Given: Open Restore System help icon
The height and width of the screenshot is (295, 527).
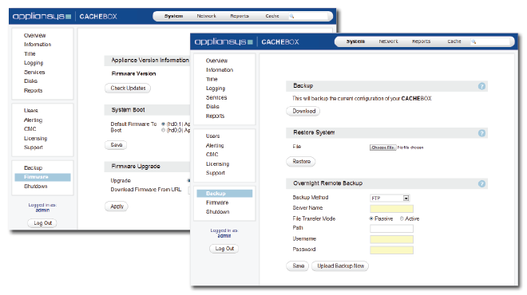Looking at the screenshot, I should 481,133.
